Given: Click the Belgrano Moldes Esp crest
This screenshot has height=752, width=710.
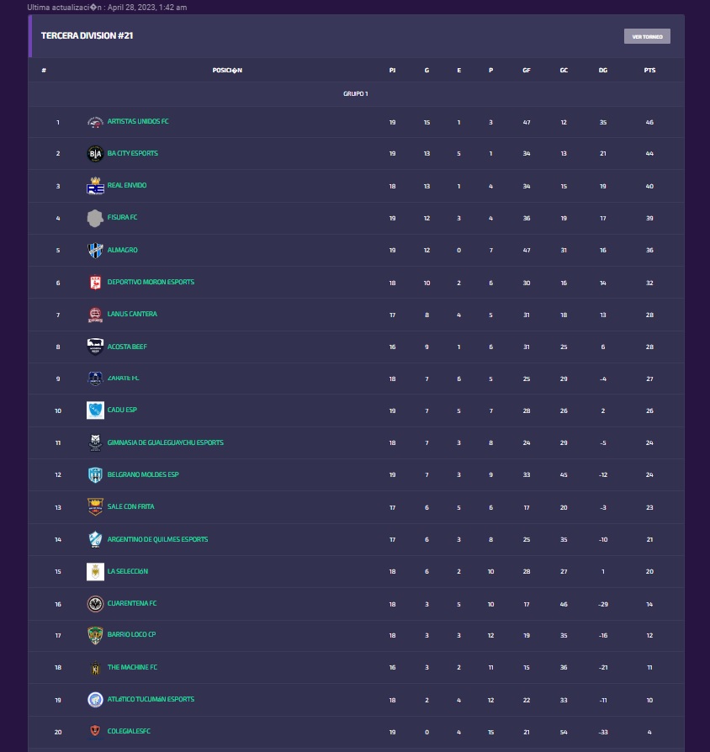Looking at the screenshot, I should click(95, 474).
